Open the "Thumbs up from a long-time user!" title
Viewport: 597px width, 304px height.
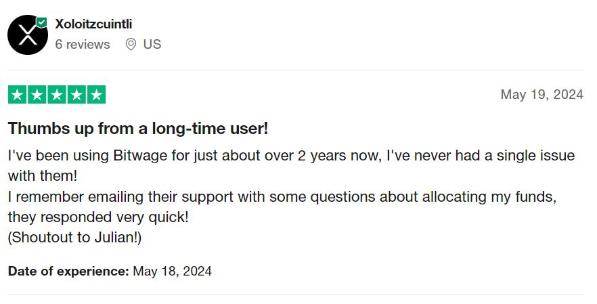click(x=138, y=129)
